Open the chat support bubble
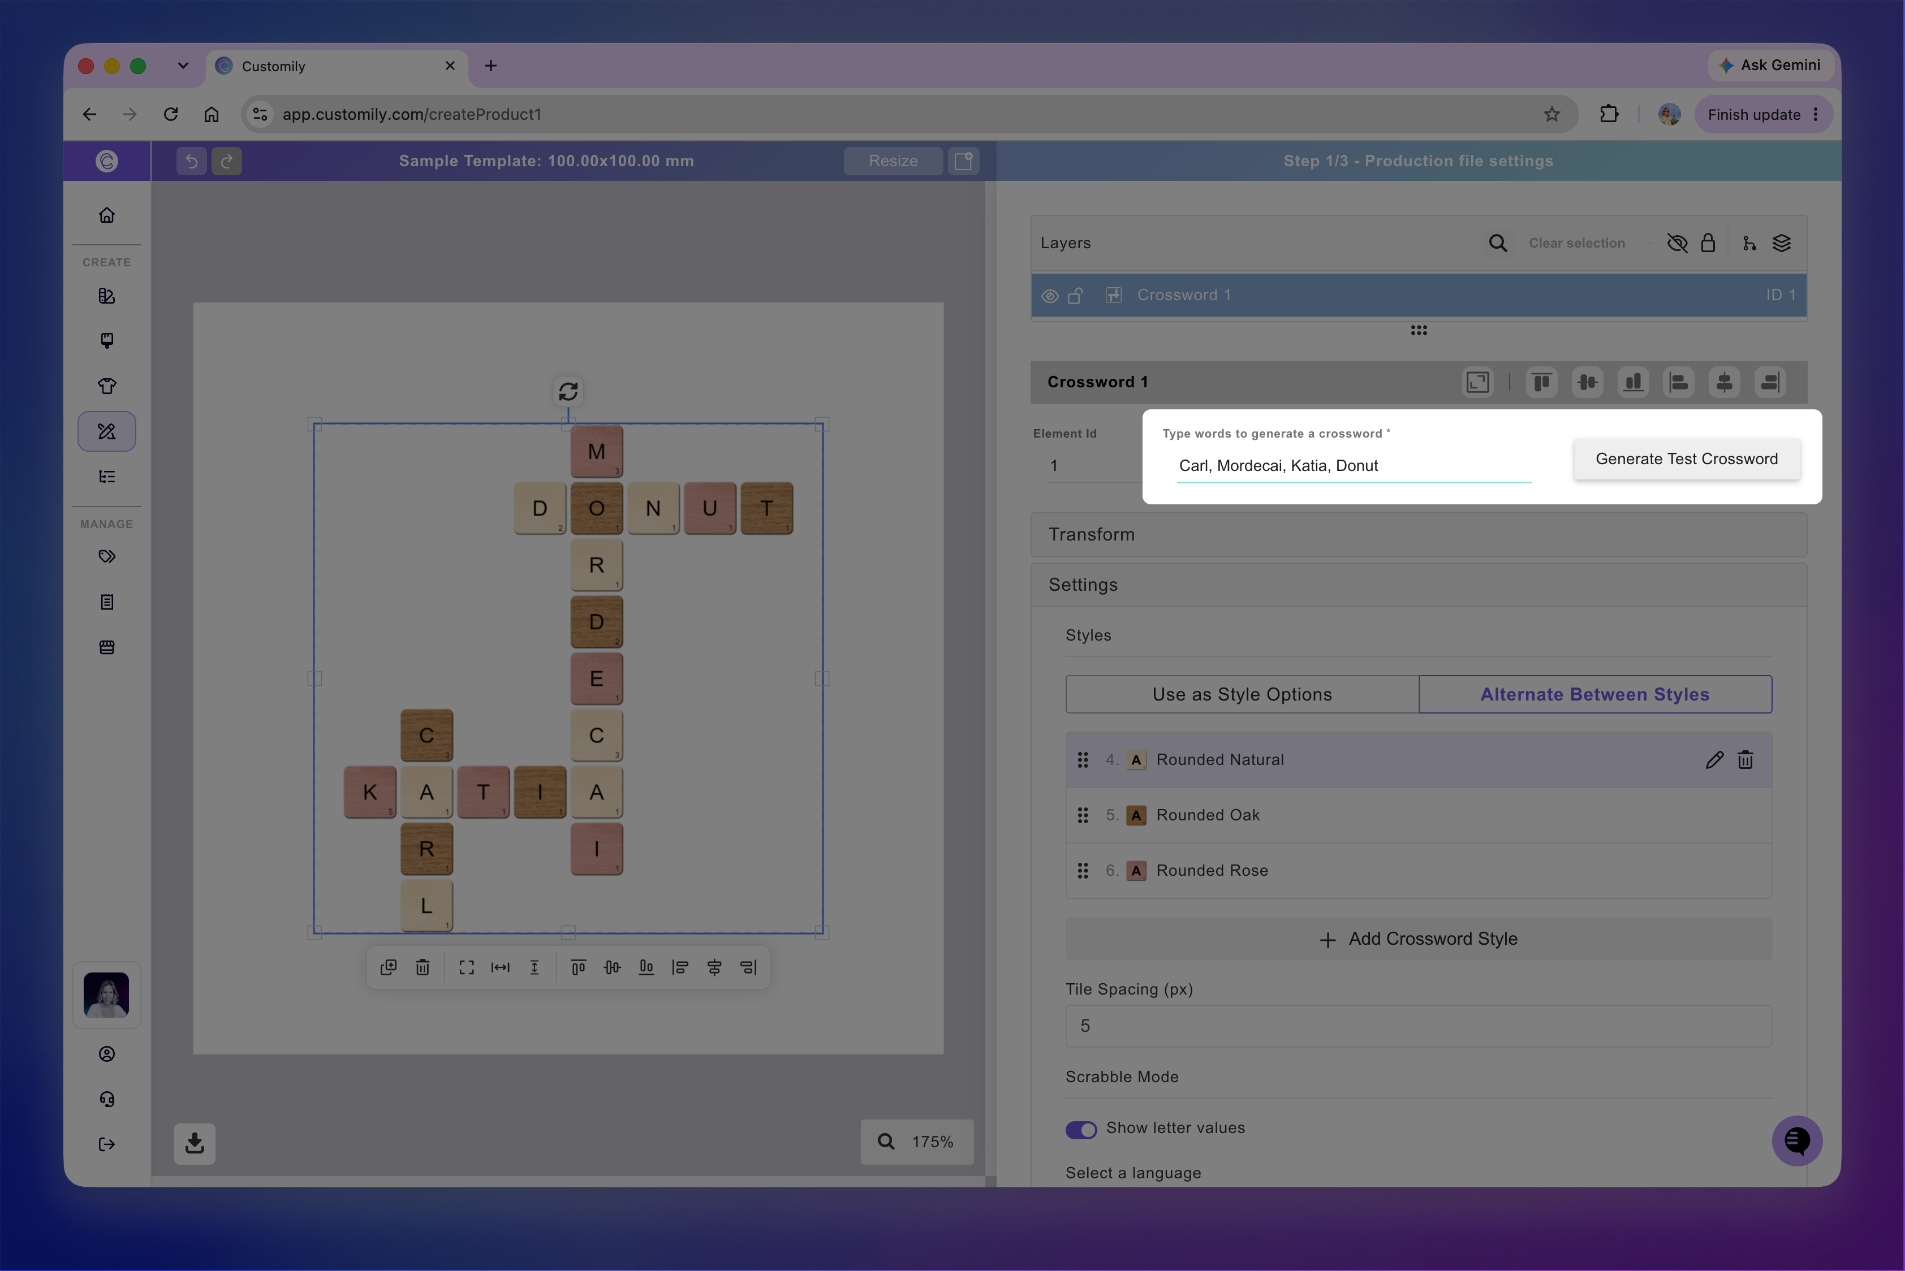This screenshot has height=1271, width=1905. click(x=1796, y=1142)
